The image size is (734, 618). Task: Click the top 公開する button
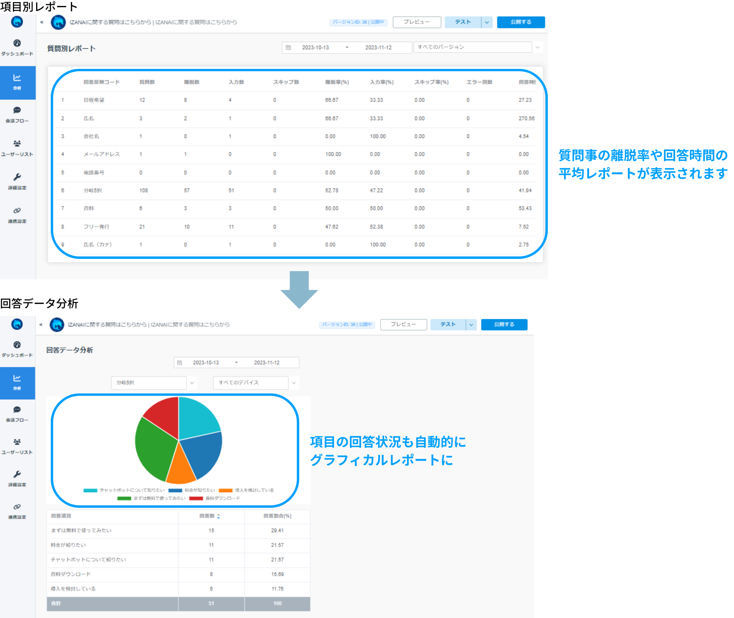[521, 22]
